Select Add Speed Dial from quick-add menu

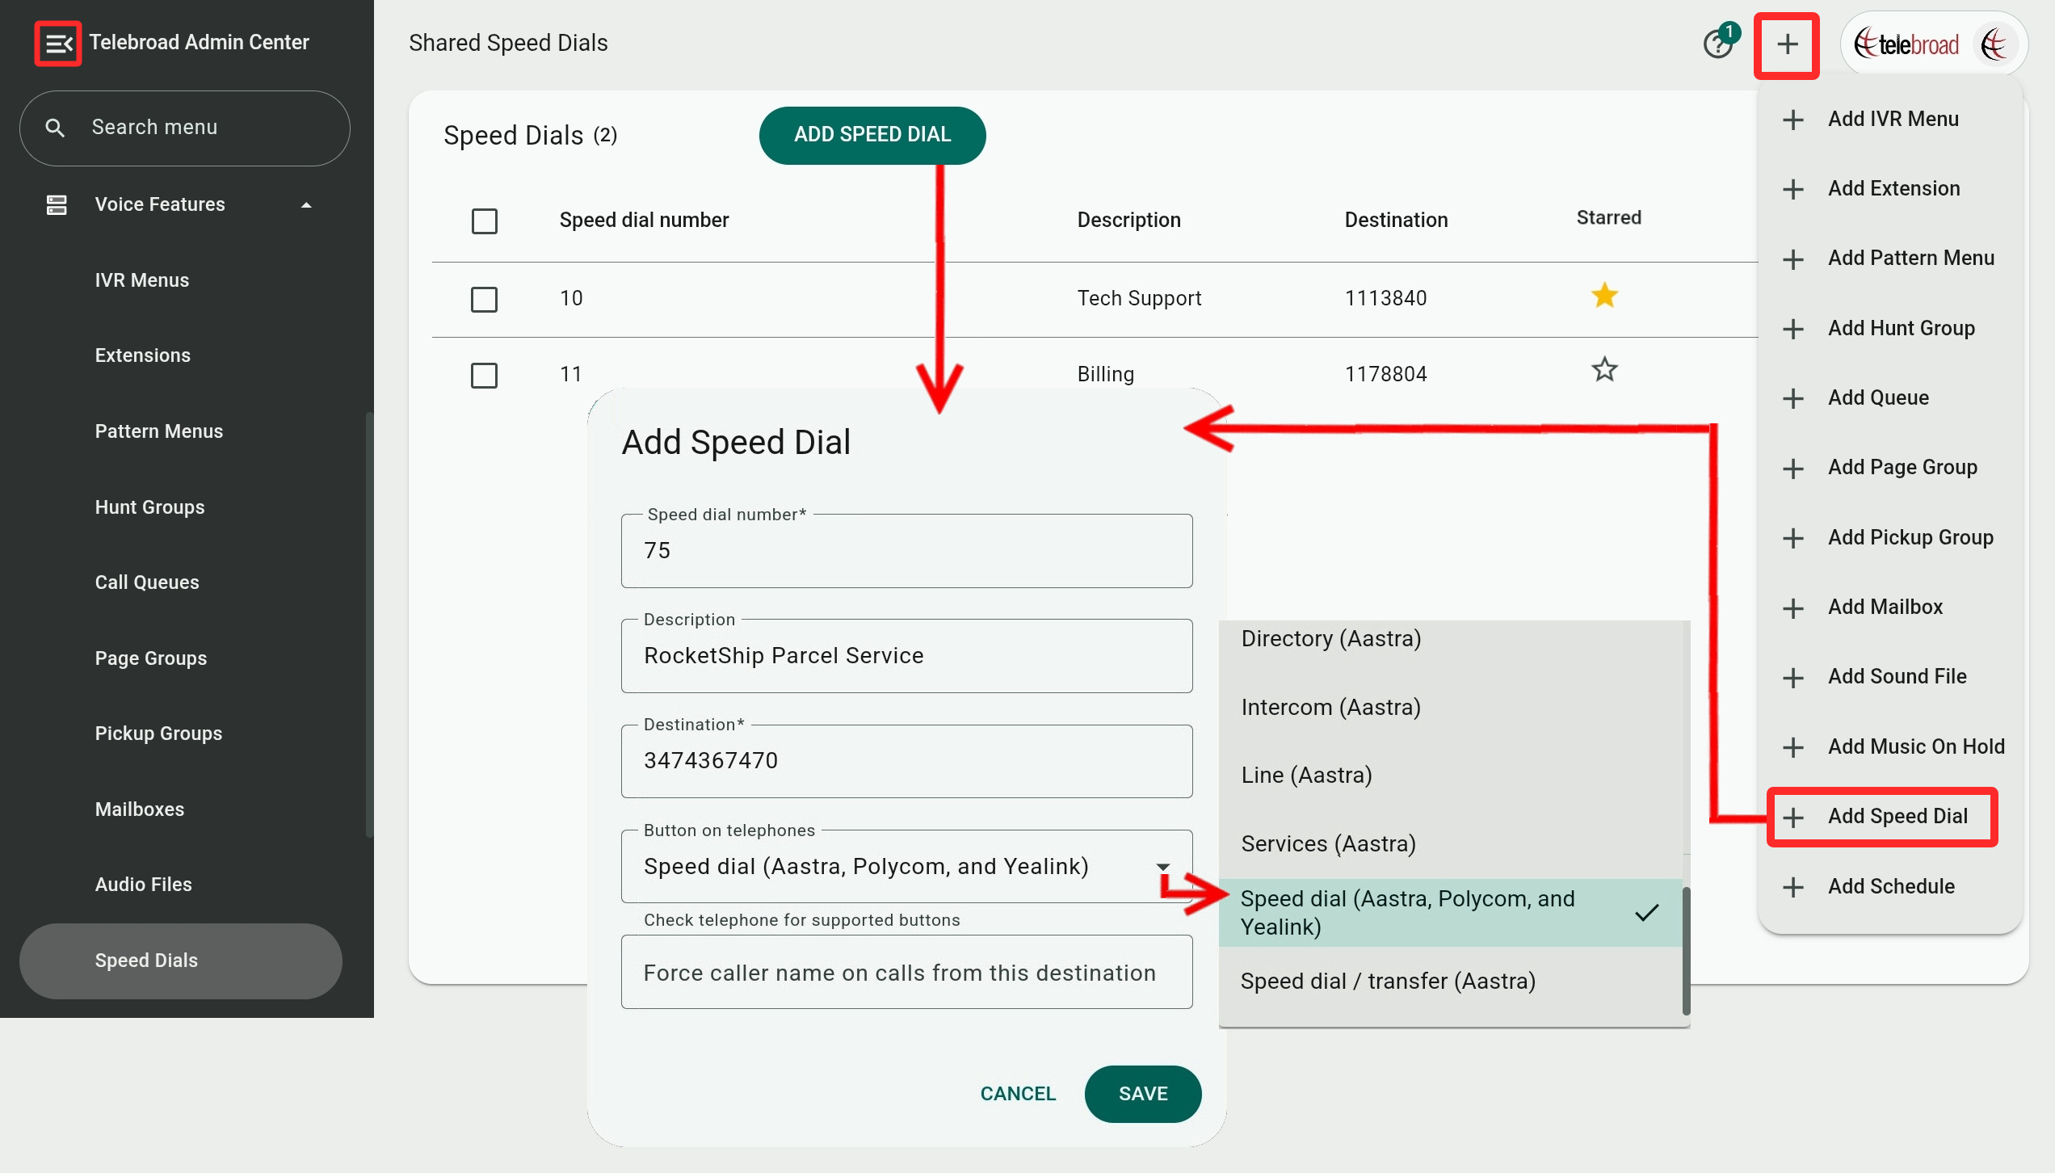pos(1897,817)
